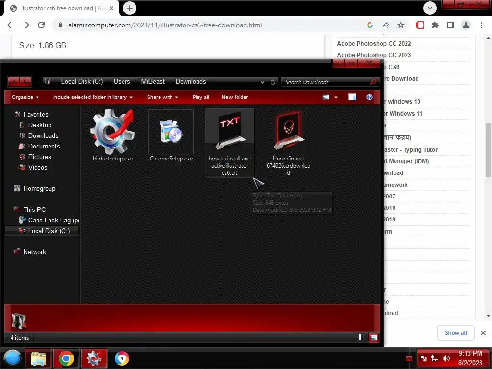Screen dimensions: 492x369
Task: Refresh the Downloads folder view
Action: coord(273,82)
